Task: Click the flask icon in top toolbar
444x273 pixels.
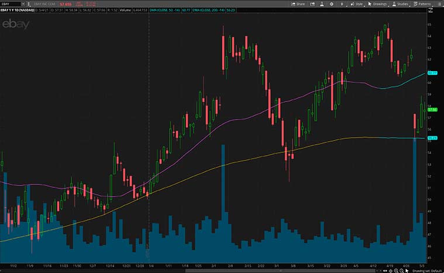Action: [323, 3]
